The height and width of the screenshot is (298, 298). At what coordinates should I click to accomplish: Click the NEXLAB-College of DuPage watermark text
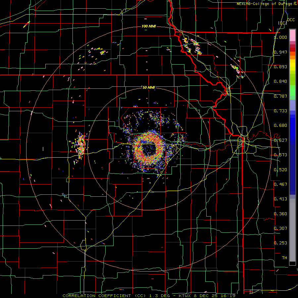pyautogui.click(x=266, y=4)
